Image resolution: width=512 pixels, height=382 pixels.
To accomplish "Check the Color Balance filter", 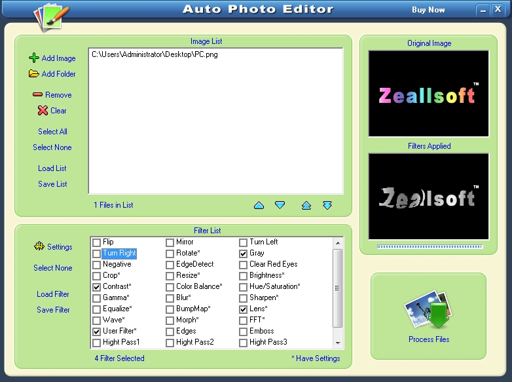I will [x=170, y=287].
